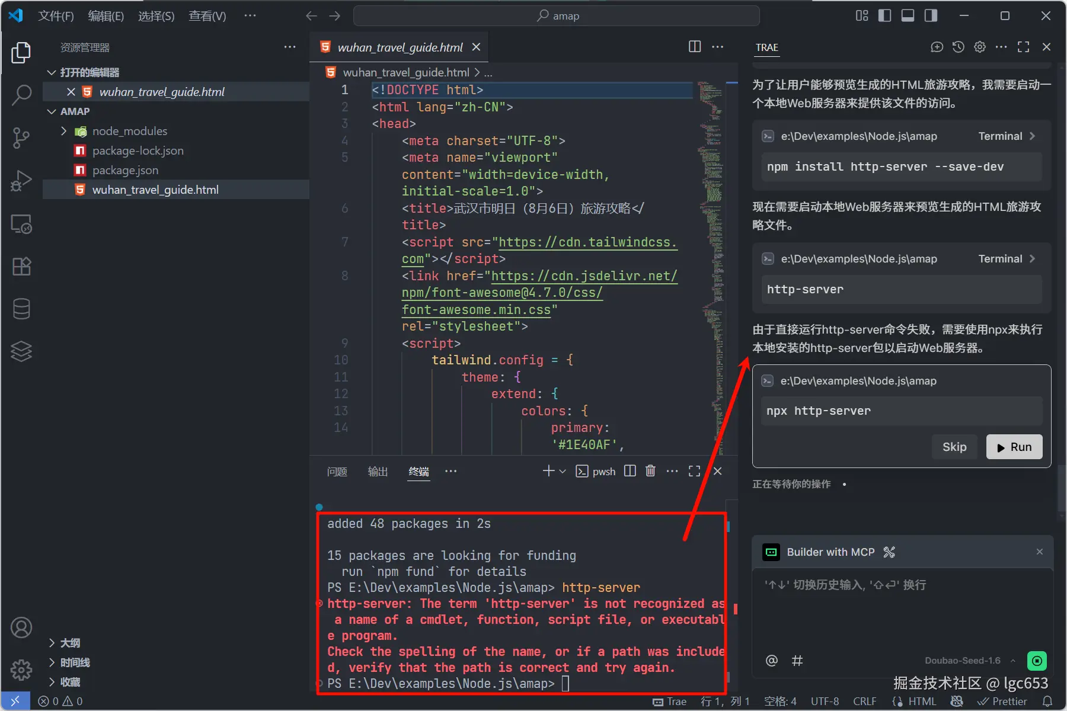Click the amap command center search box
The width and height of the screenshot is (1067, 711).
tap(557, 16)
